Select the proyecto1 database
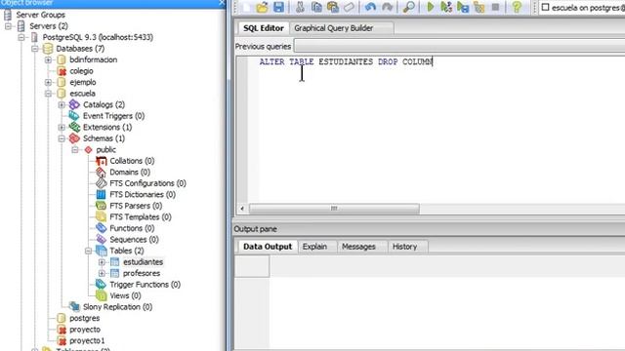 [87, 340]
